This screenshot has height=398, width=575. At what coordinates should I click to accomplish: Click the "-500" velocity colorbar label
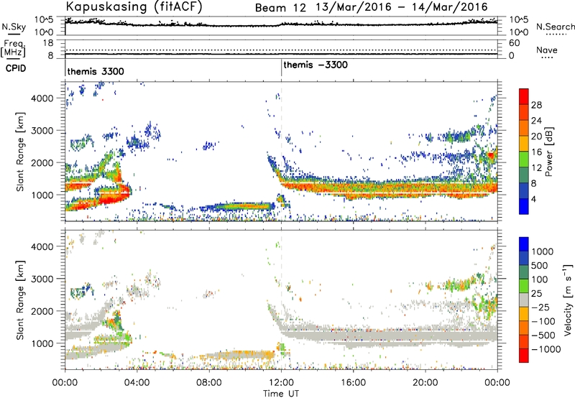[x=543, y=335]
